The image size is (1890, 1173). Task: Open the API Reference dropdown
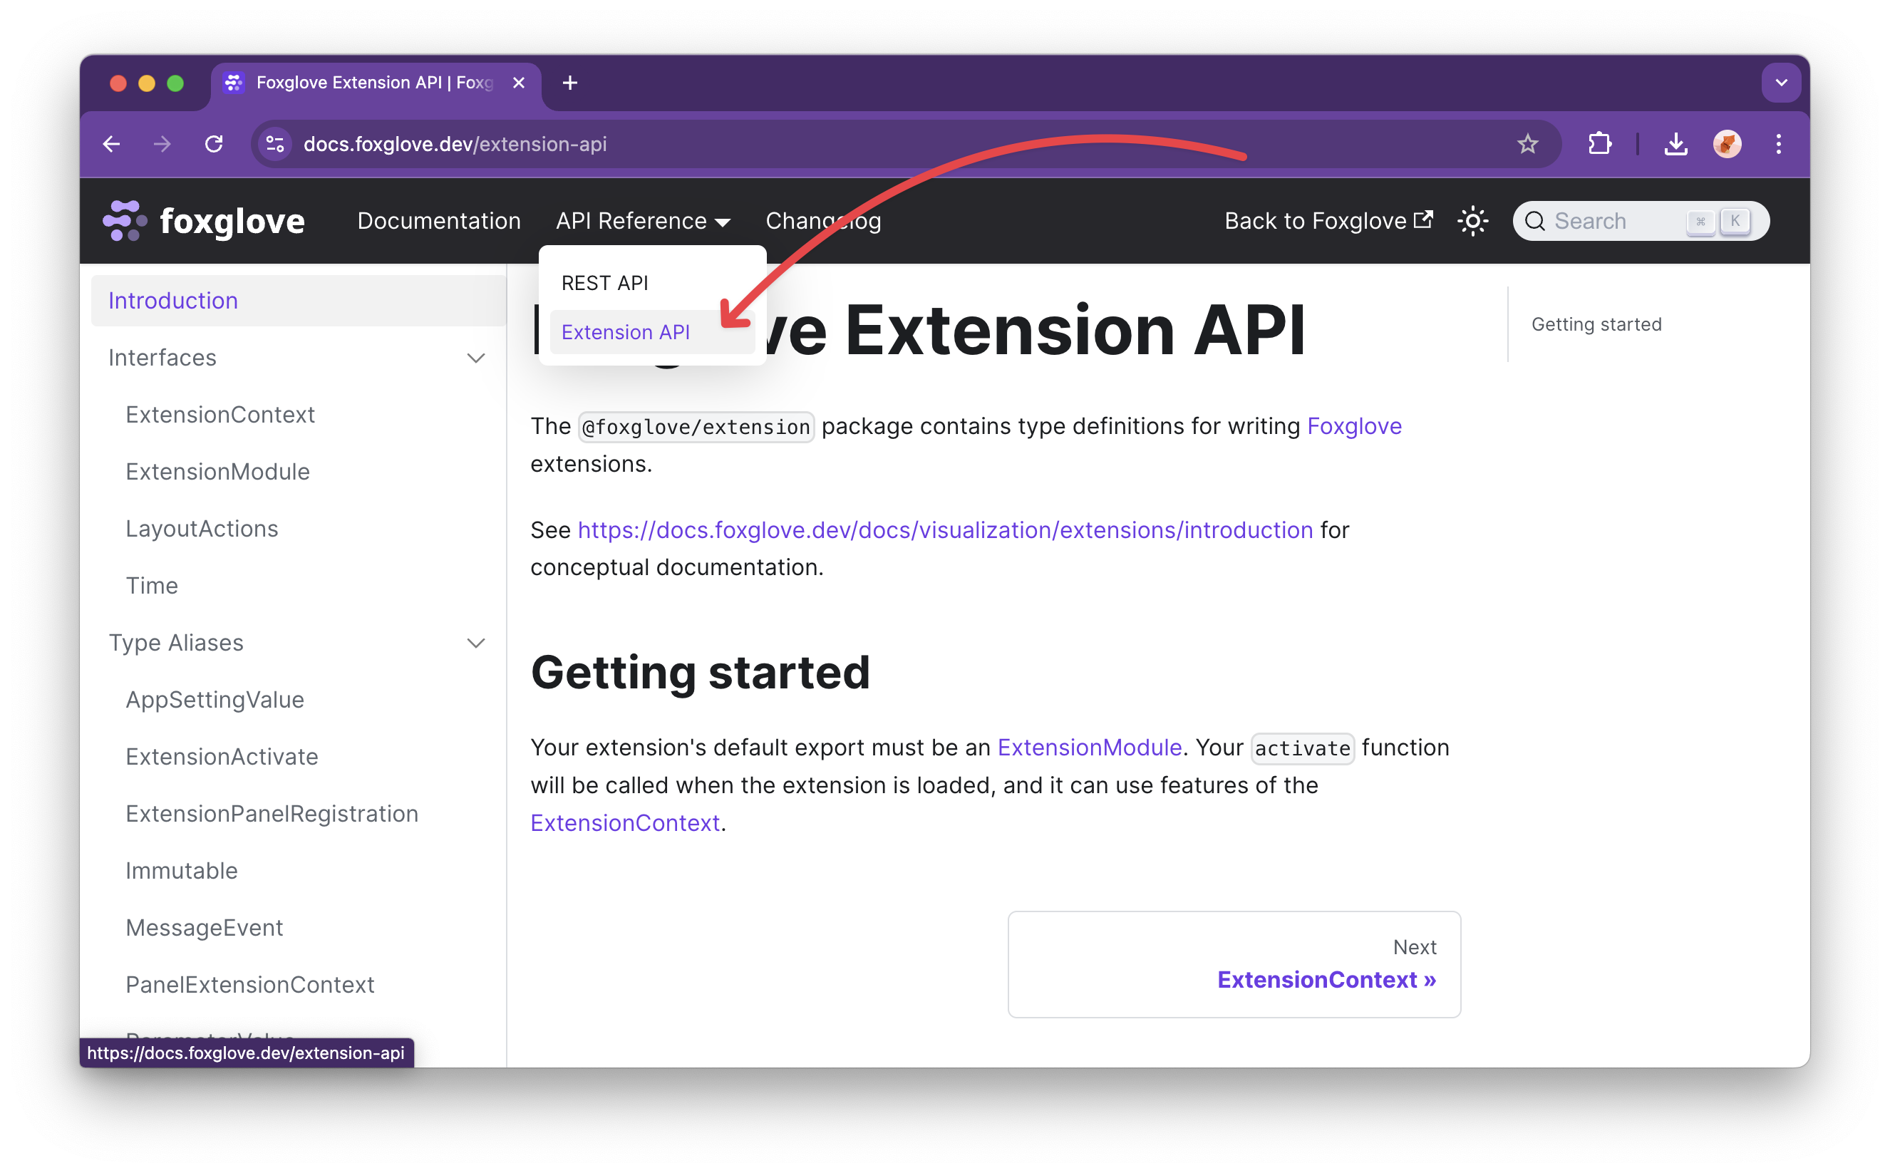click(x=644, y=221)
